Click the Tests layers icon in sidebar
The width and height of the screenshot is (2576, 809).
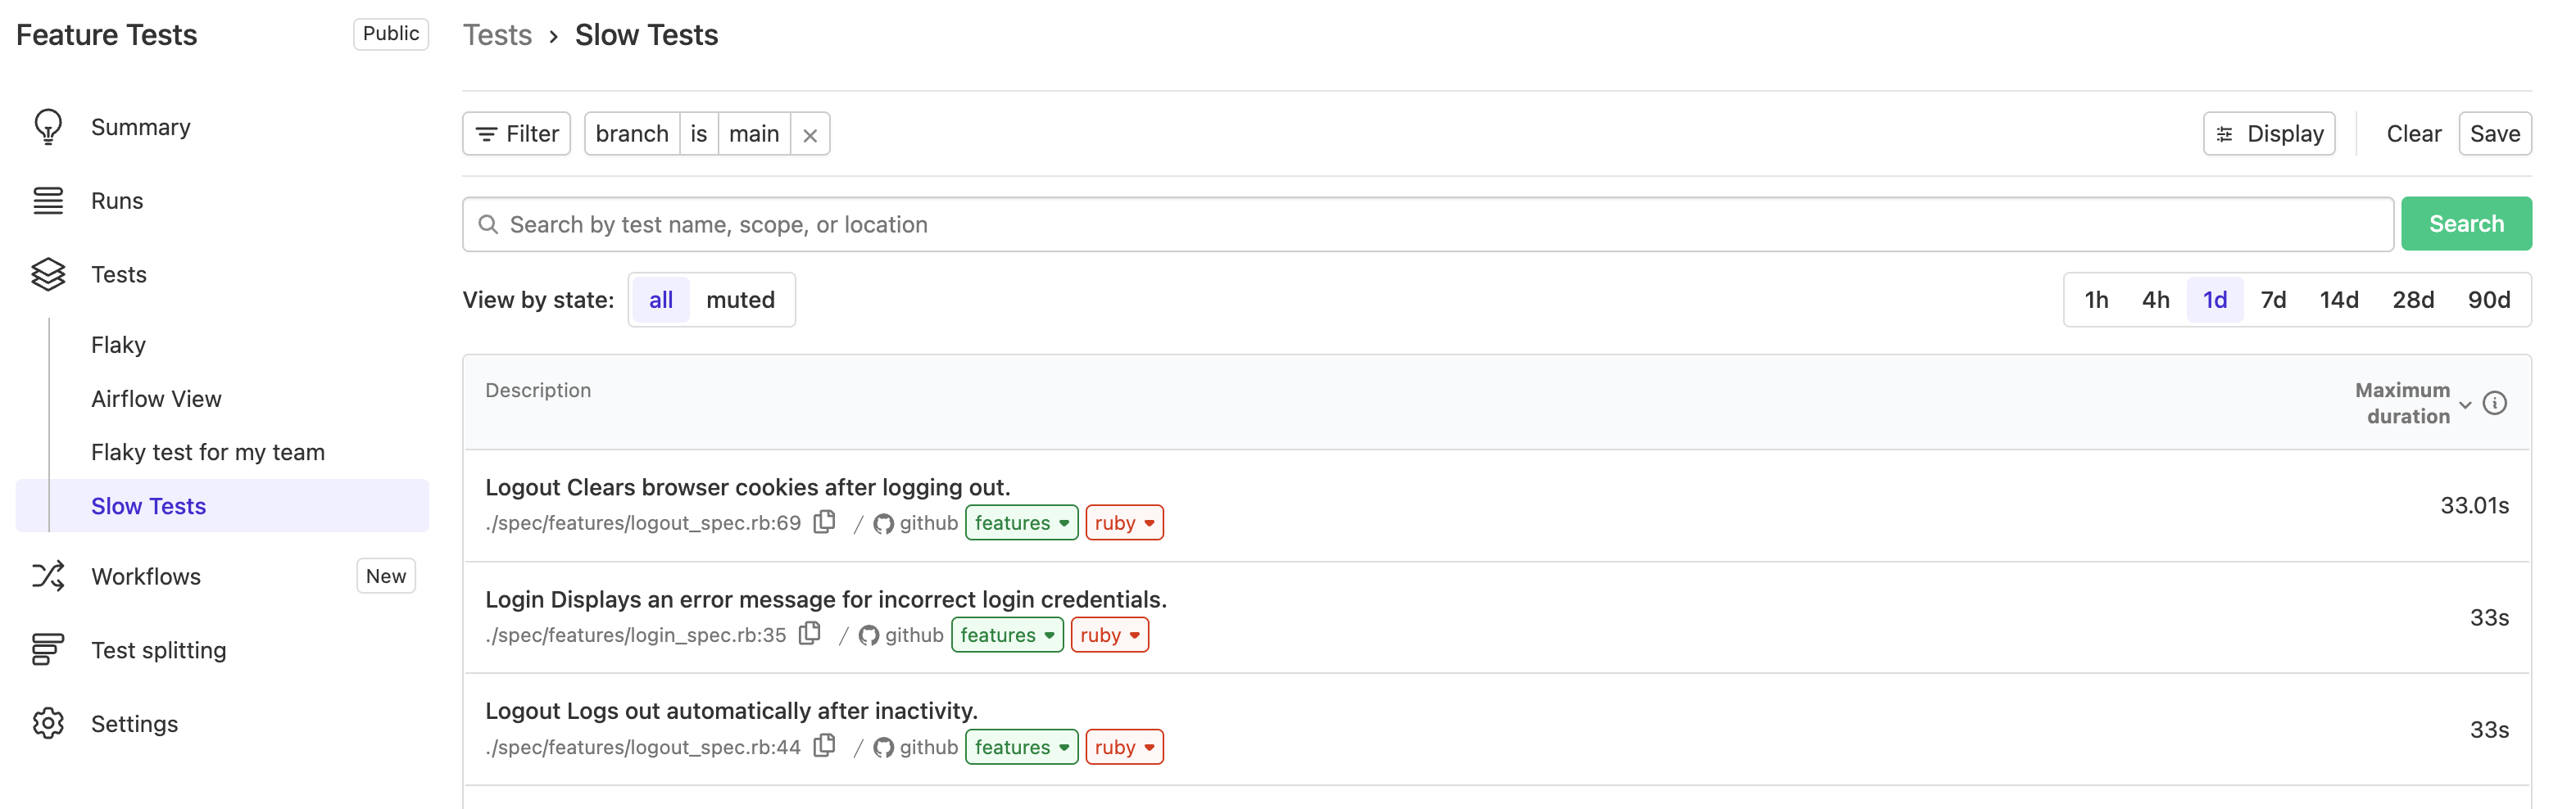[48, 273]
